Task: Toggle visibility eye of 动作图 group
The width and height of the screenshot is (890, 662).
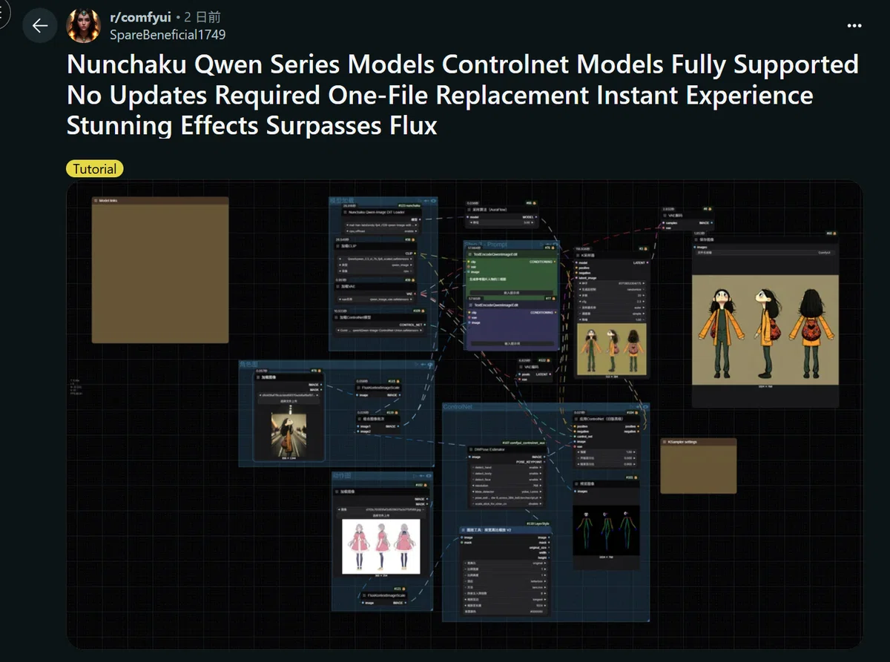Action: tap(429, 476)
